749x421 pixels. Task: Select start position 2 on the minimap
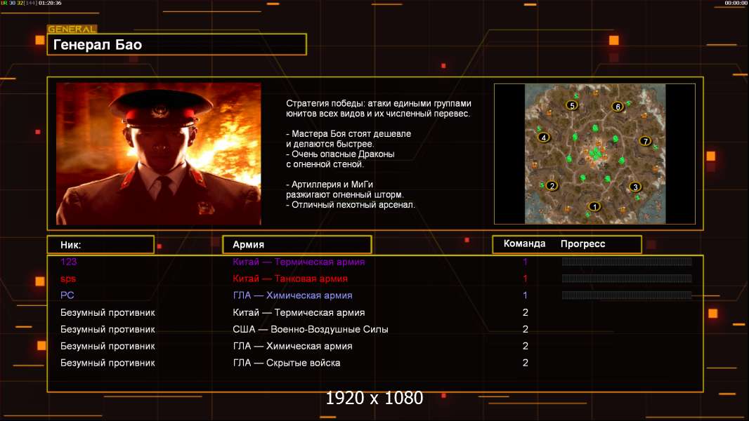[x=552, y=185]
